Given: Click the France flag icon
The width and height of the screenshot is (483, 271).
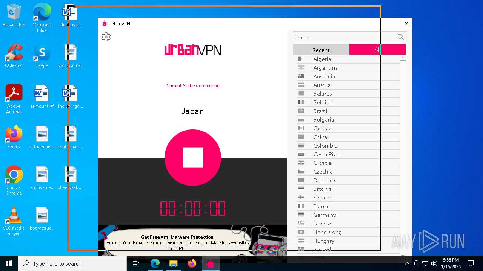Looking at the screenshot, I should [x=301, y=206].
